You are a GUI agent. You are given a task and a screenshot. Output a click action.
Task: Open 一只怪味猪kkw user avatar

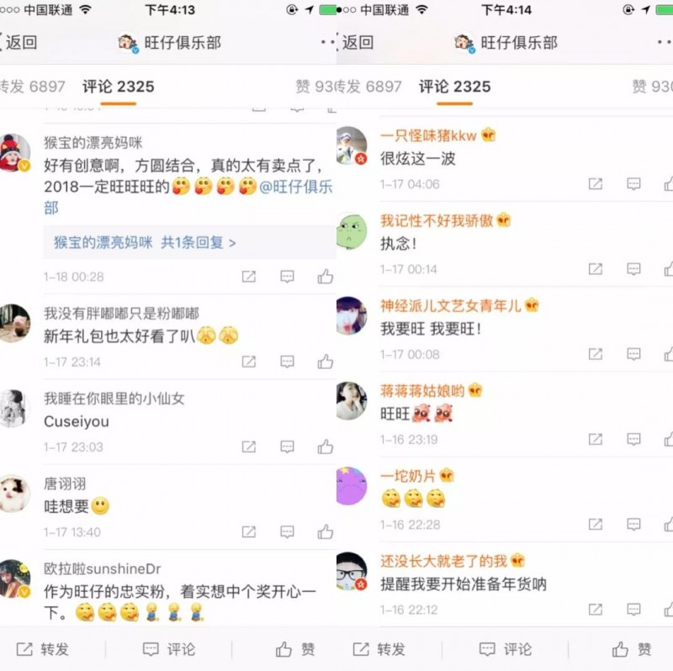[x=352, y=145]
